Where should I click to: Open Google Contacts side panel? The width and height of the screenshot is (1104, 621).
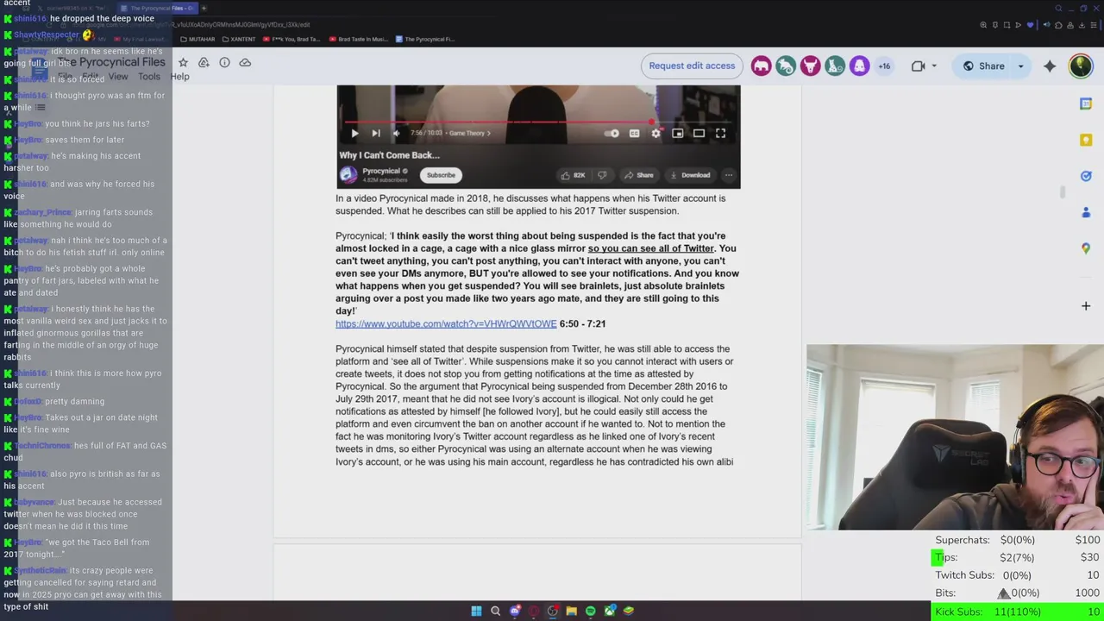[x=1086, y=212]
